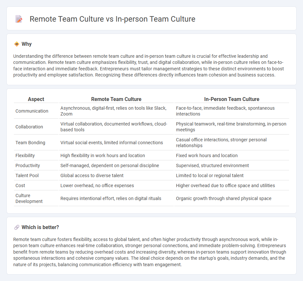Viewport: 303px width, 281px height.
Task: Select the page title Remote Team Culture vs In-person Team Culture
Action: (x=112, y=19)
